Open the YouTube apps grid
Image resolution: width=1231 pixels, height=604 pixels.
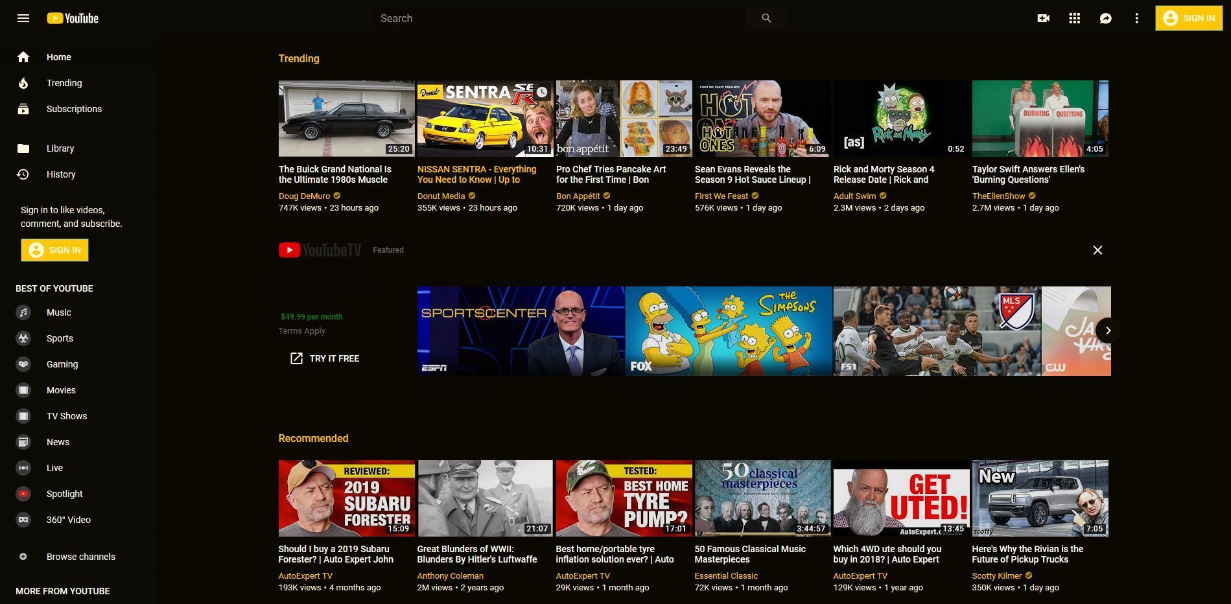[1074, 18]
